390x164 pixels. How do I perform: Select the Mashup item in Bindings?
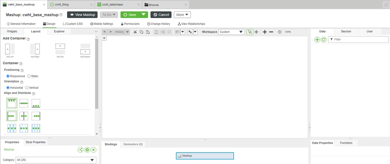coord(205,156)
